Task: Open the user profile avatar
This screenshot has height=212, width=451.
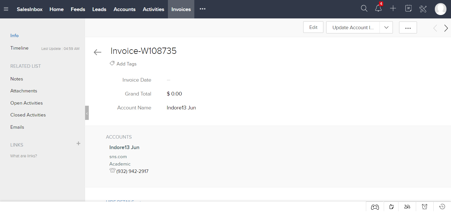Action: pyautogui.click(x=441, y=9)
